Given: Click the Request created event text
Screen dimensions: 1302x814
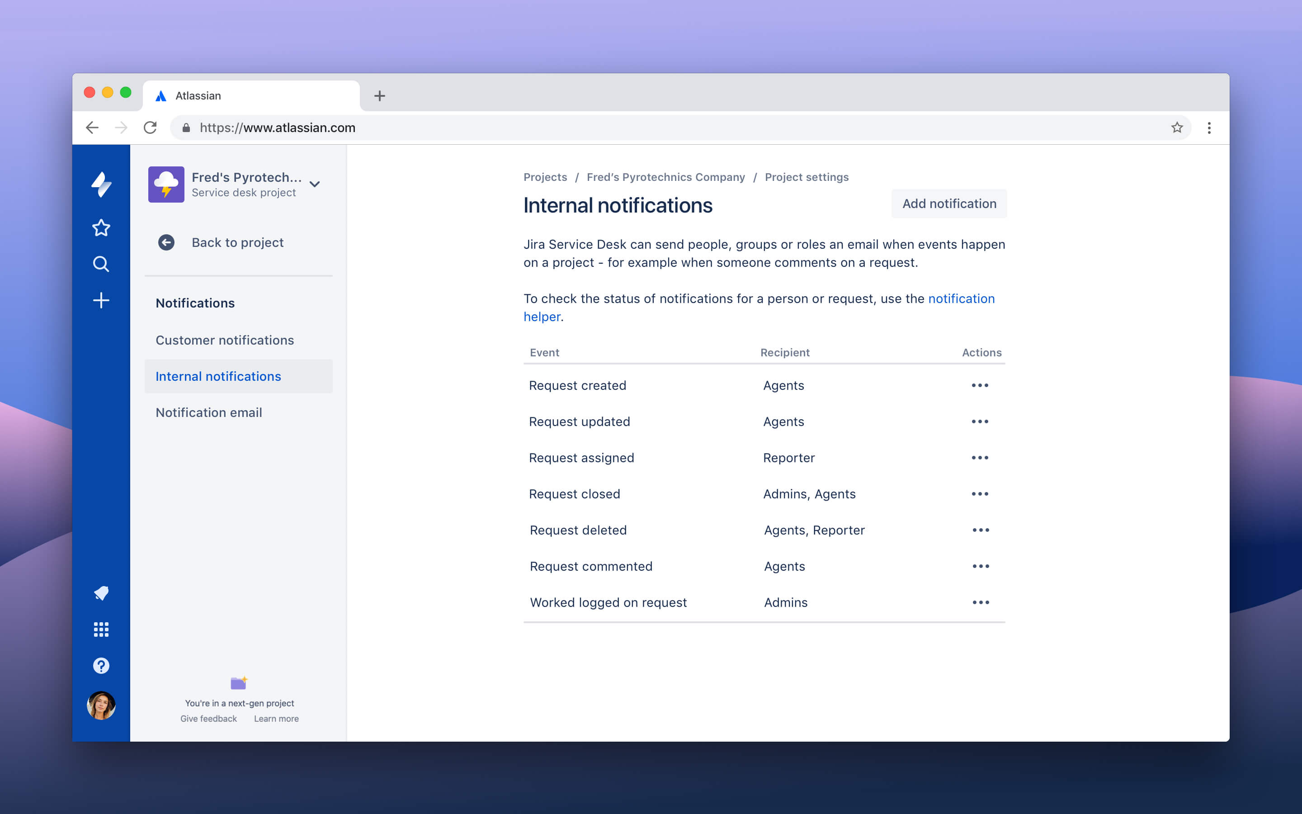Looking at the screenshot, I should 577,385.
